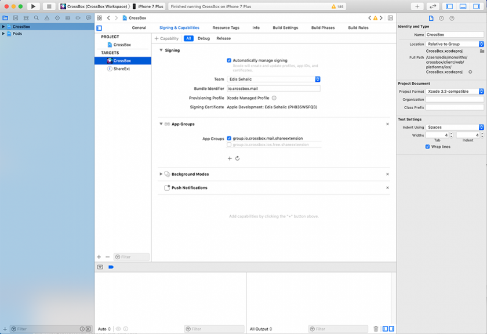Expand the Pods project in navigator

[x=3, y=34]
